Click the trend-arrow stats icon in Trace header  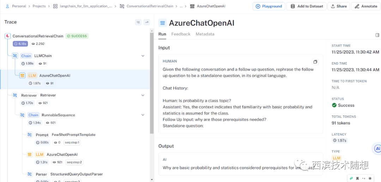[x=147, y=22]
